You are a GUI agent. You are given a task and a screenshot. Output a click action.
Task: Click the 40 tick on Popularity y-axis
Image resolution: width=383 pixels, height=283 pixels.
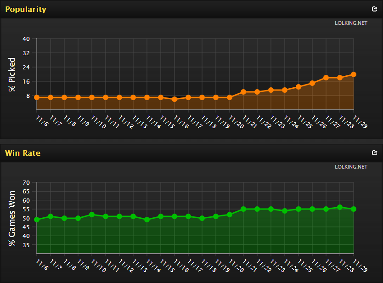(x=26, y=39)
